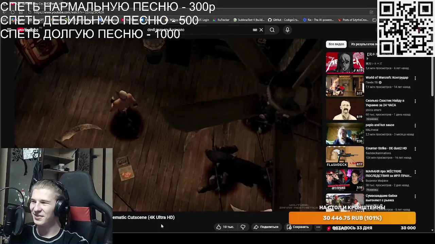This screenshot has height=244, width=435.
Task: Open the RuTracker bookmark
Action: pyautogui.click(x=221, y=20)
